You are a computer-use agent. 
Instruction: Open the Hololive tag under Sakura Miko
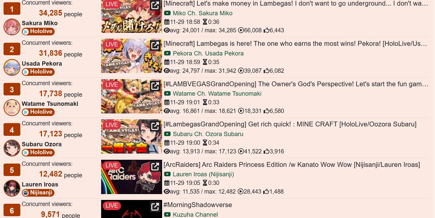(x=38, y=31)
